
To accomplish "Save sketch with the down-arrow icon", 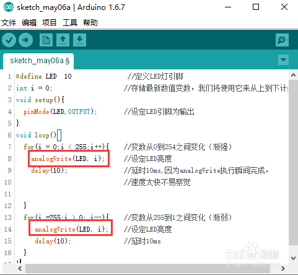I will tap(79, 40).
